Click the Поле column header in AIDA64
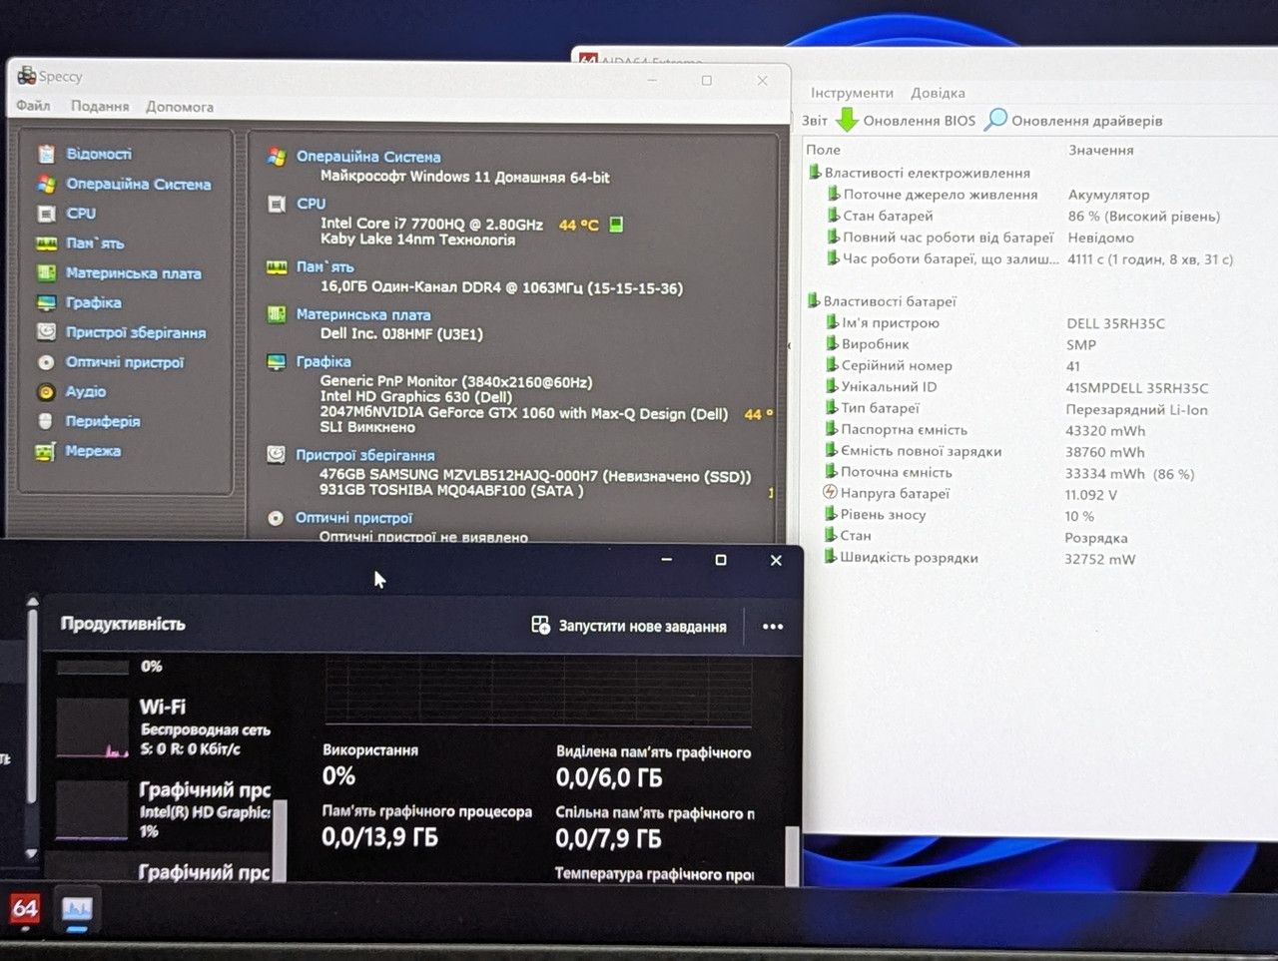This screenshot has height=961, width=1278. tap(824, 150)
